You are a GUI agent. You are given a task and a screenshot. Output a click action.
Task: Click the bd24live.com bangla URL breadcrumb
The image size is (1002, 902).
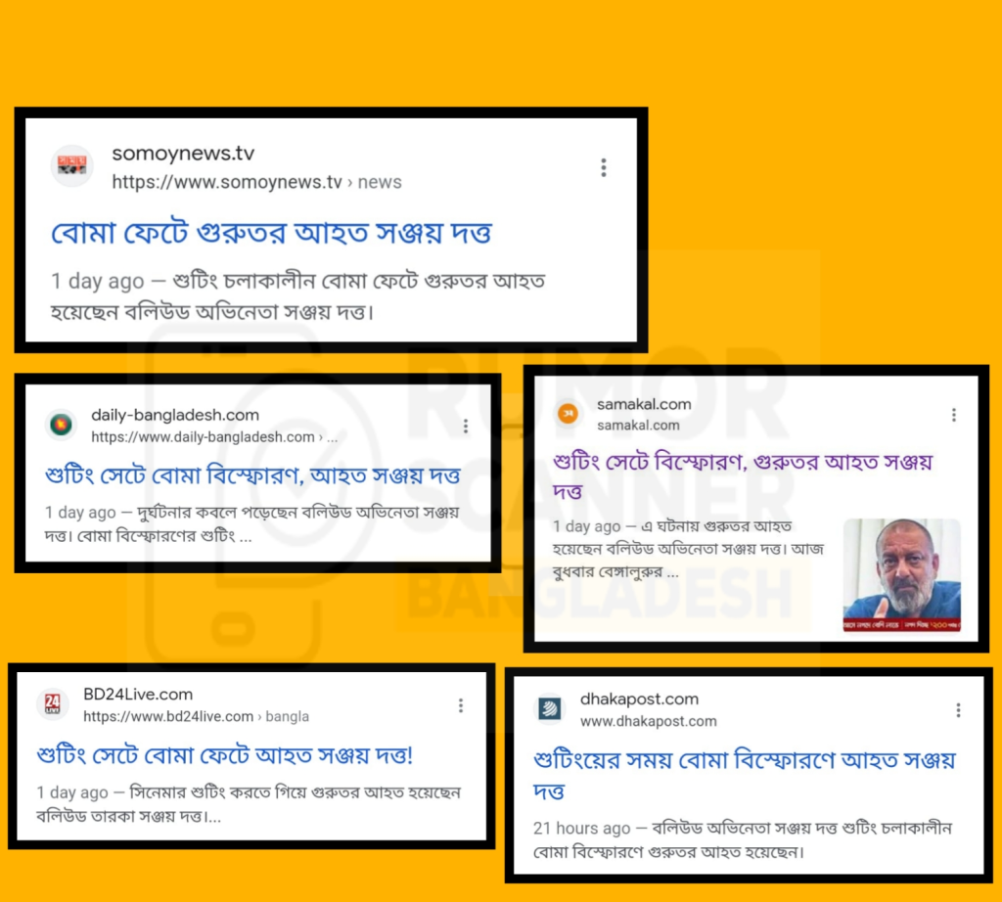196,717
